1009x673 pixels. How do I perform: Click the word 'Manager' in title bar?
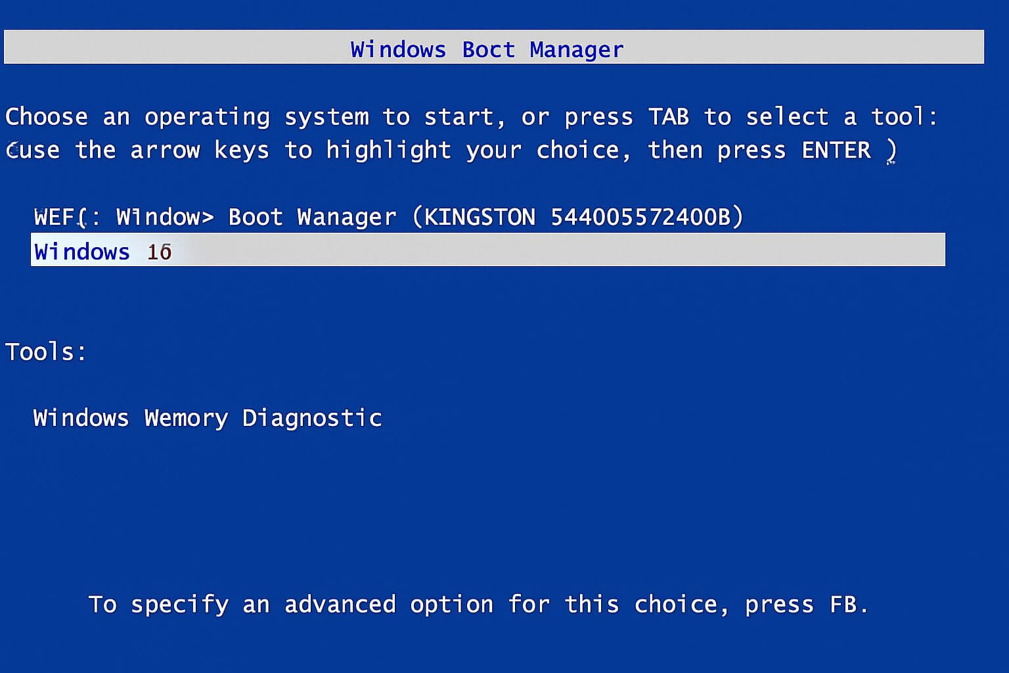point(577,51)
